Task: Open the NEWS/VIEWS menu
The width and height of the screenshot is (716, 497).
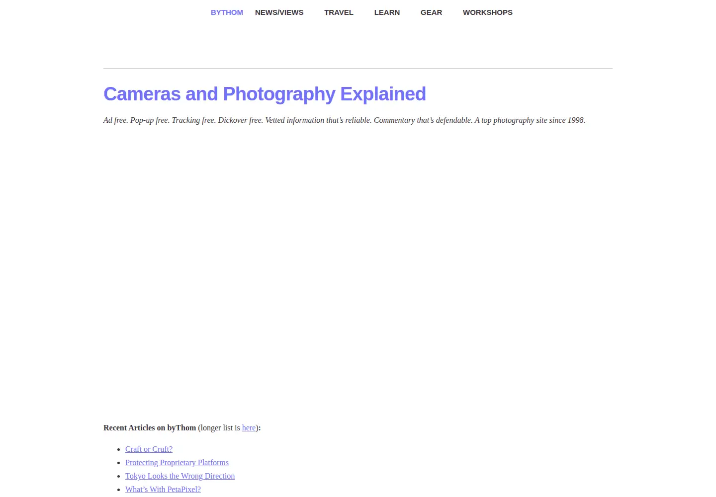Action: tap(279, 12)
